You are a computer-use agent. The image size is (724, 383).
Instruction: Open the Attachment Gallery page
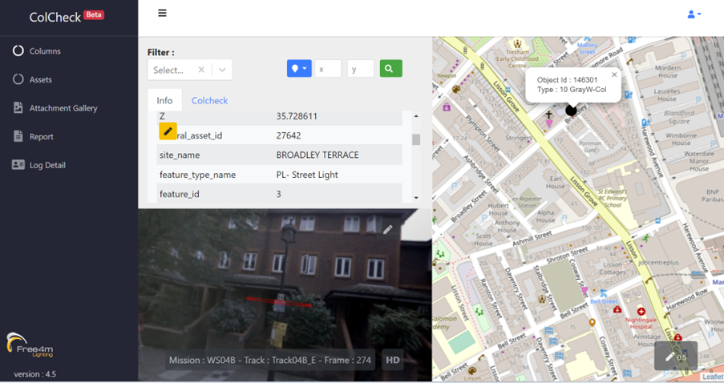63,108
